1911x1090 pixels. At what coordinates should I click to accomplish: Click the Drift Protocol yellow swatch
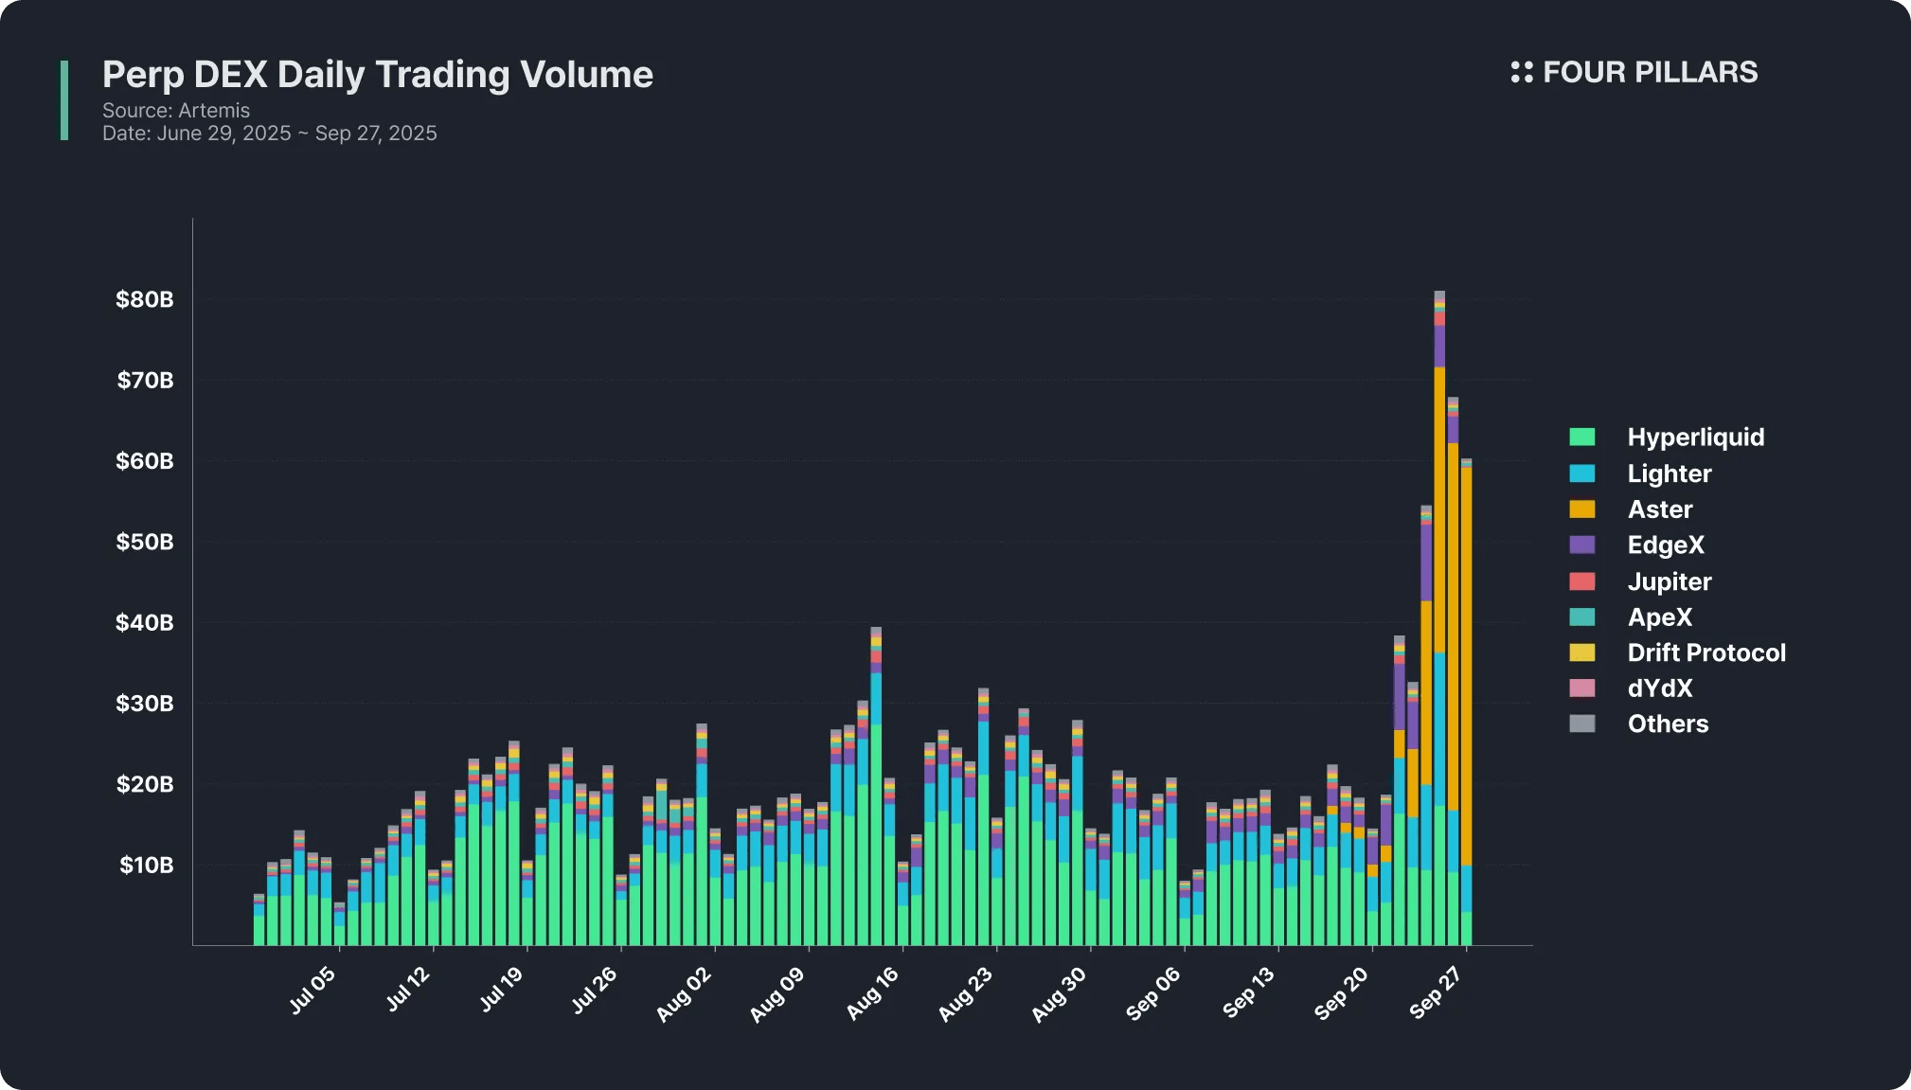tap(1581, 652)
